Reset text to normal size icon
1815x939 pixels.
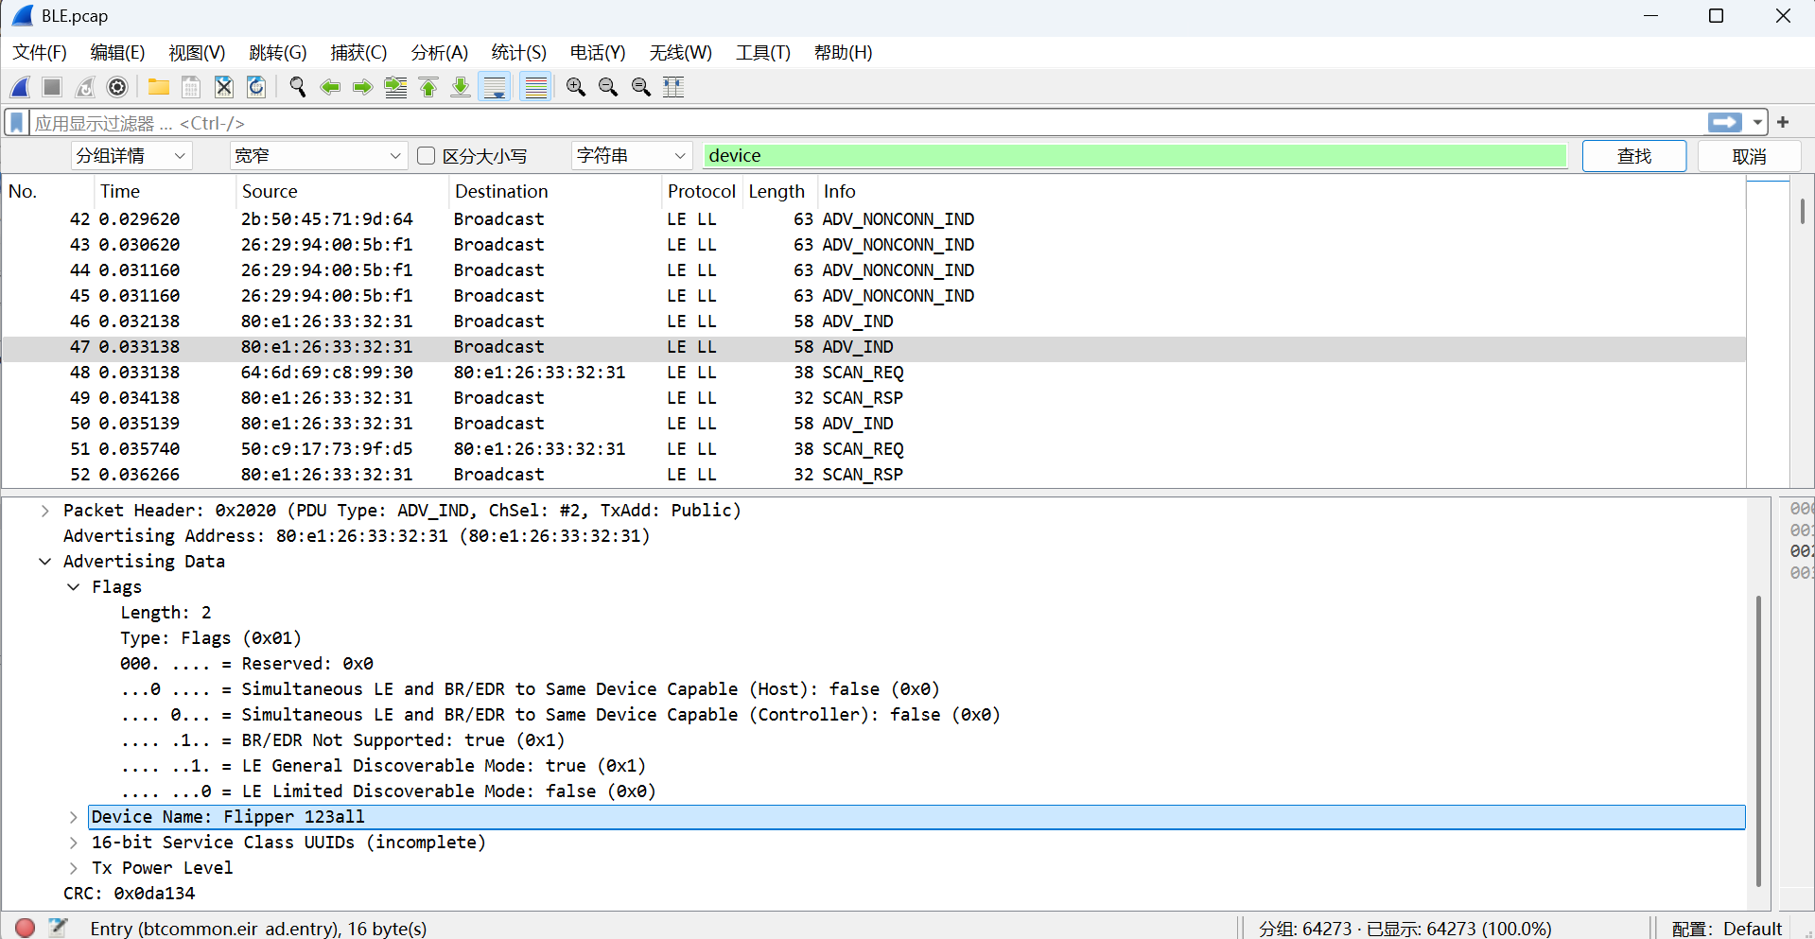pos(641,87)
